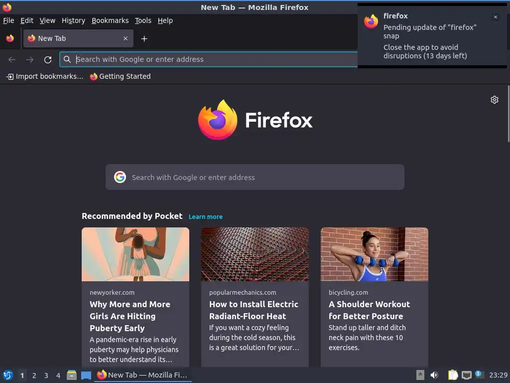Reload the current page
Screen dimensions: 510x383
pos(48,60)
